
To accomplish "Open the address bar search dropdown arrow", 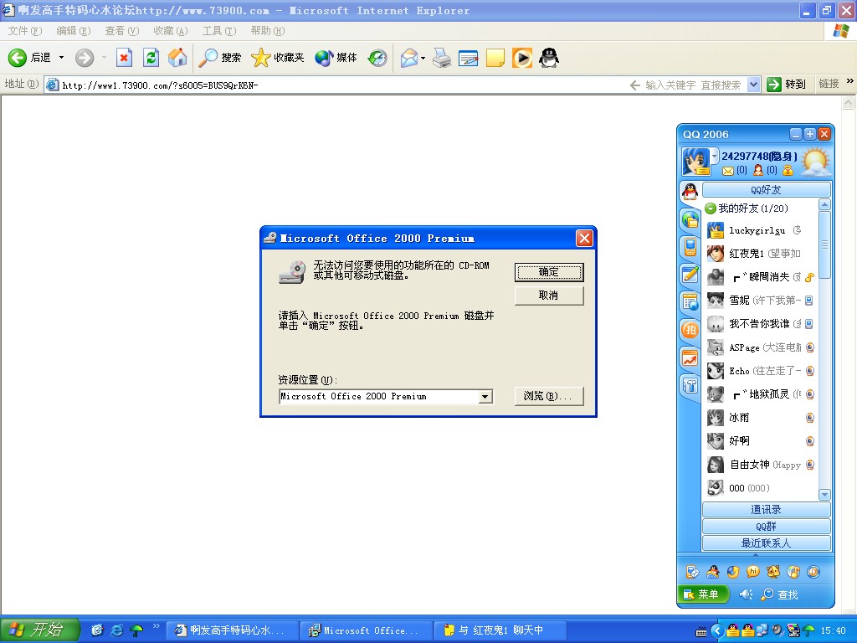I will click(x=754, y=85).
